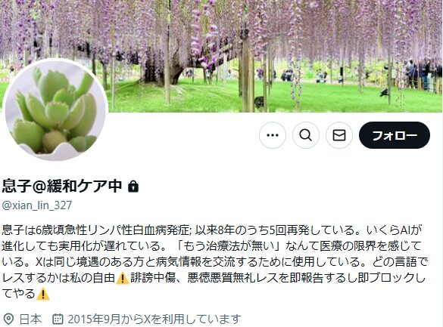Open the wisteria header banner image
The image size is (443, 327).
(x=221, y=56)
